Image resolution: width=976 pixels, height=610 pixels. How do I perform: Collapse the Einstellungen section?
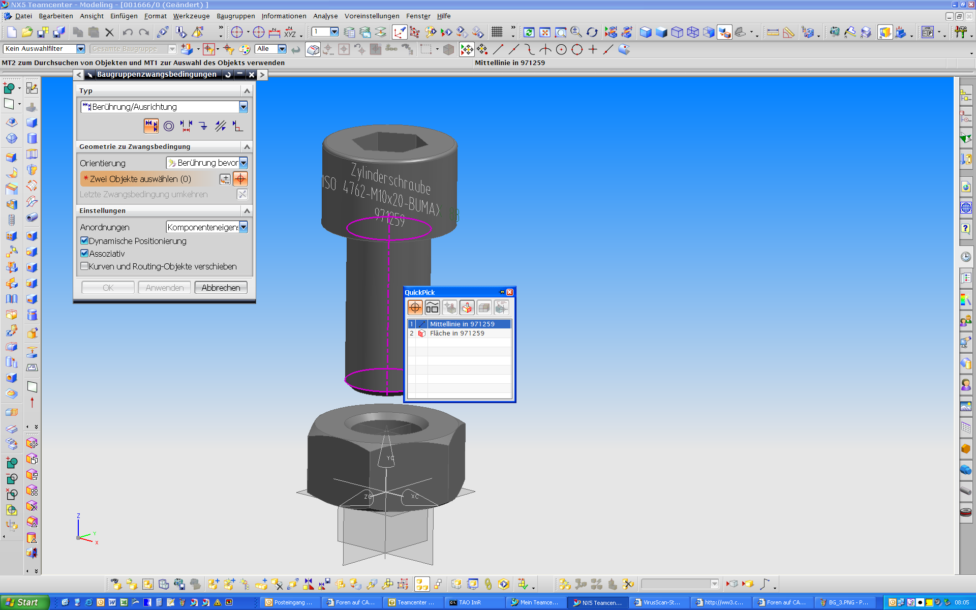pos(247,210)
